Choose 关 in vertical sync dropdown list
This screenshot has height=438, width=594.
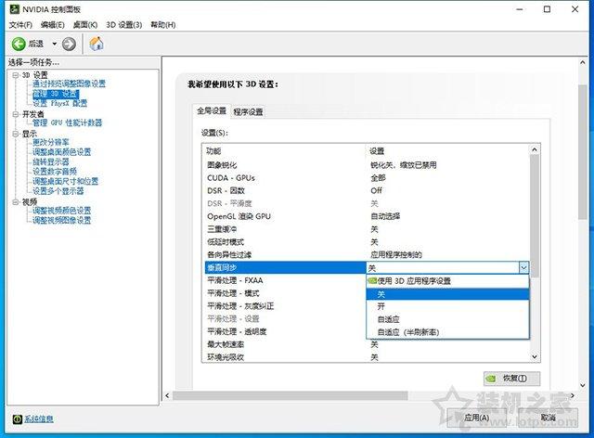[x=447, y=294]
